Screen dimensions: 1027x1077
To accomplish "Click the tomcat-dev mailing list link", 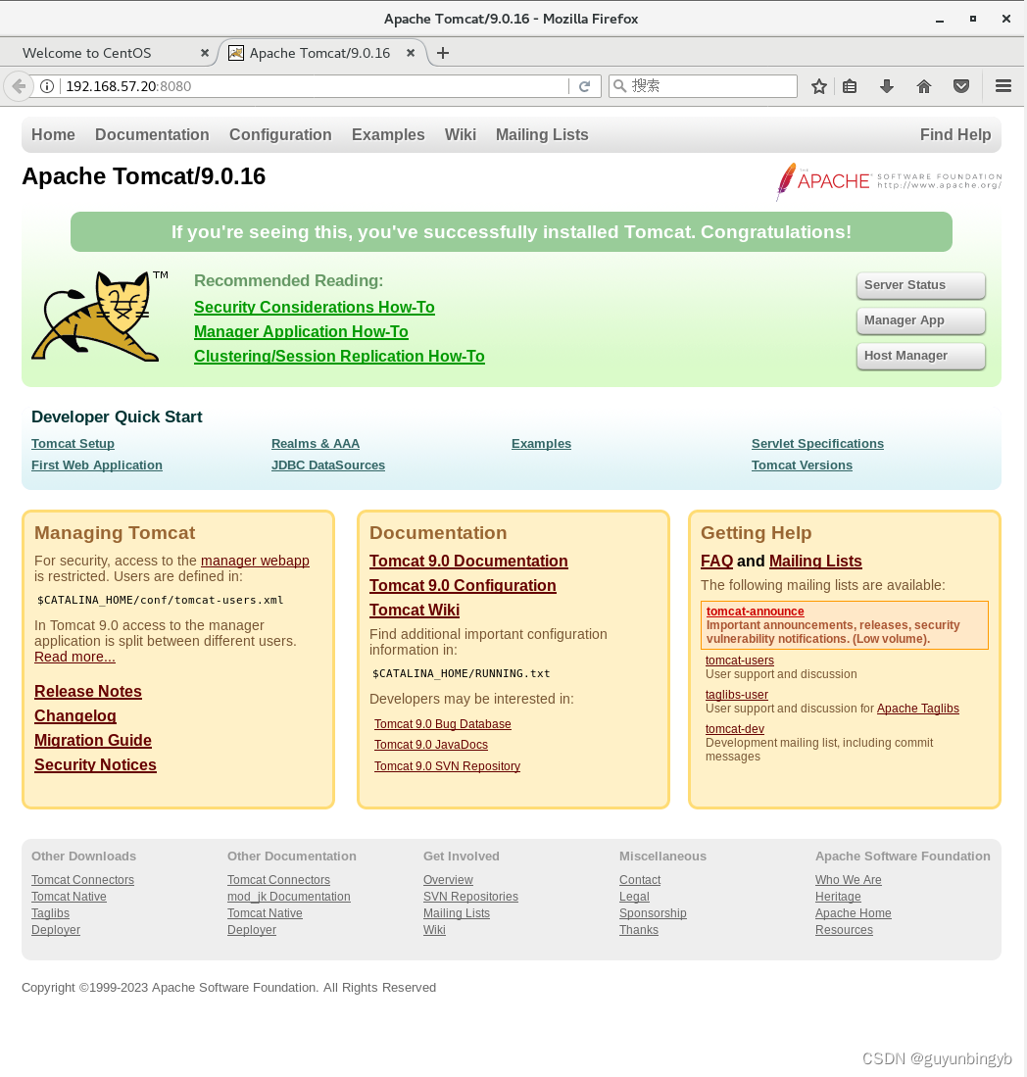I will click(x=734, y=729).
